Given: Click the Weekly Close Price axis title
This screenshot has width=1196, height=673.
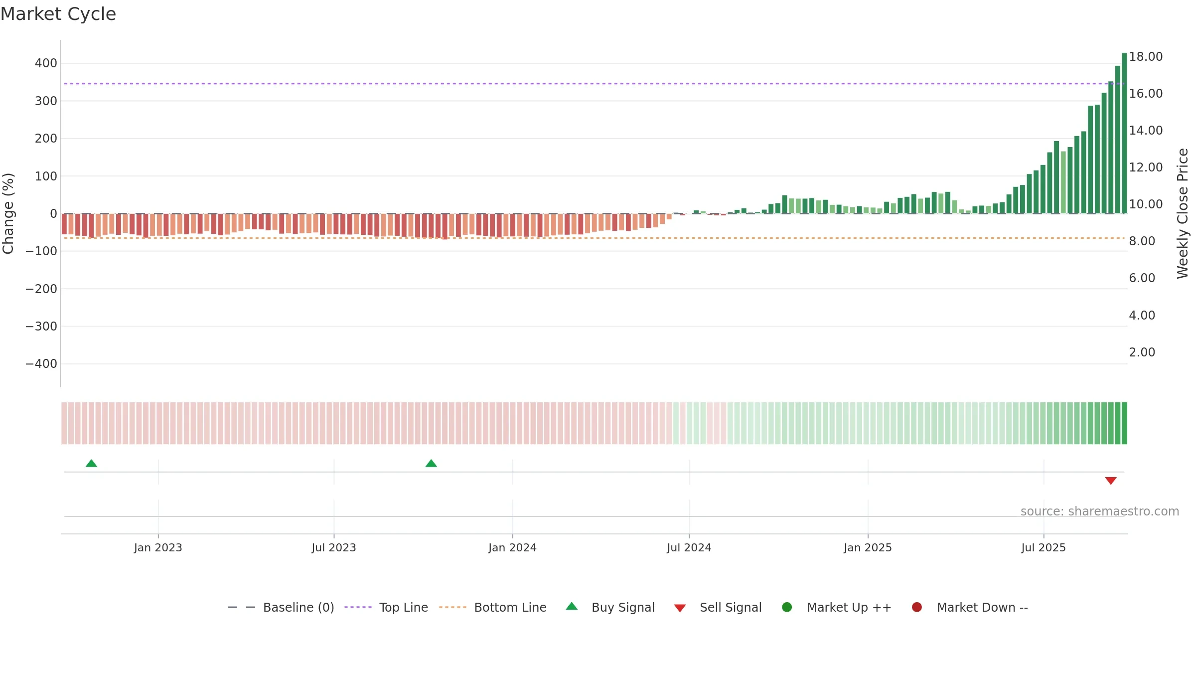Looking at the screenshot, I should tap(1183, 213).
